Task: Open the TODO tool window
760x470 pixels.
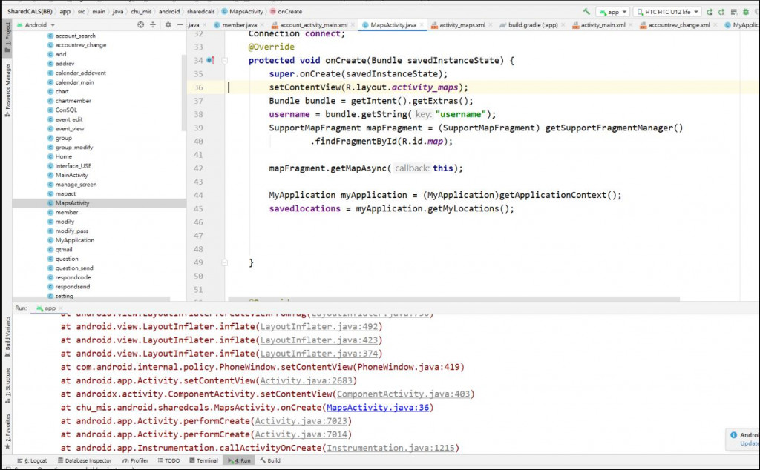Action: pos(168,460)
